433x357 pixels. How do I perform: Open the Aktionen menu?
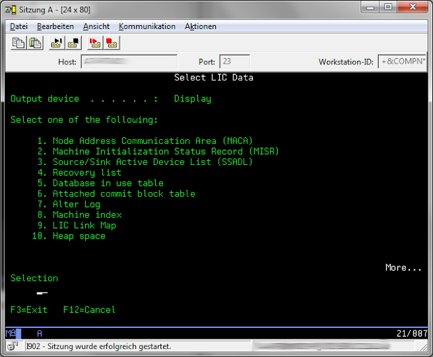pos(200,26)
